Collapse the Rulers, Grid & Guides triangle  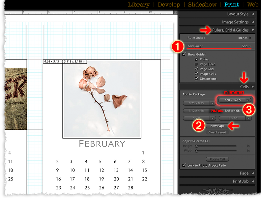coord(253,30)
